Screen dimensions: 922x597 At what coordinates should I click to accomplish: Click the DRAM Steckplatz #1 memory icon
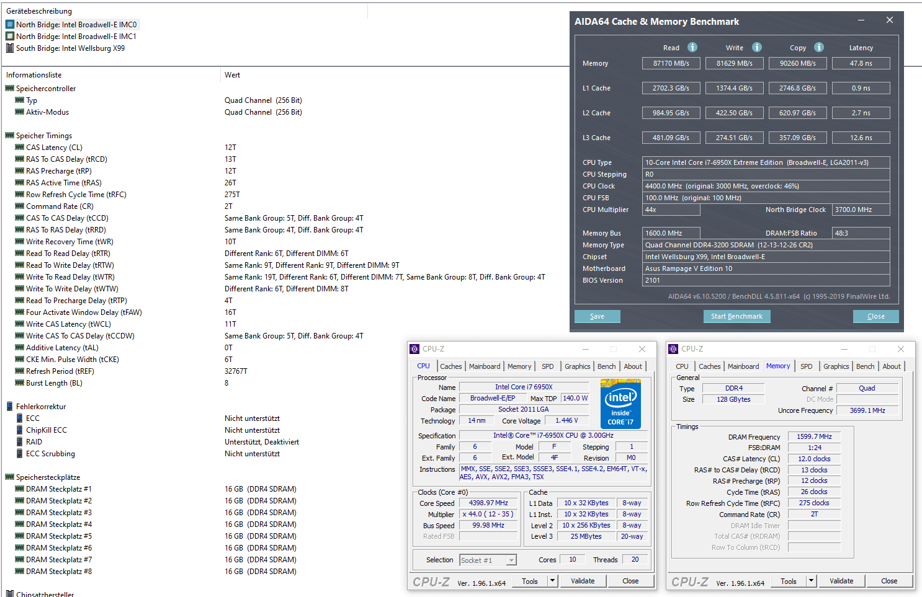click(20, 489)
